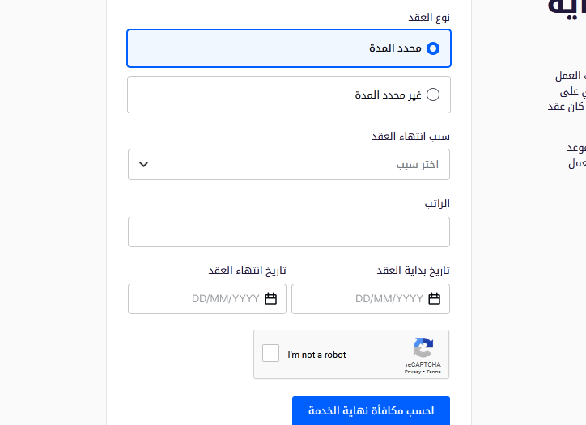The image size is (586, 425).
Task: Open the reCAPTCHA Privacy link
Action: point(413,372)
